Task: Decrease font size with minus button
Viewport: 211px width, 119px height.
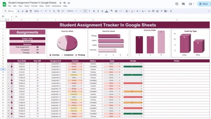Action: [x=81, y=11]
